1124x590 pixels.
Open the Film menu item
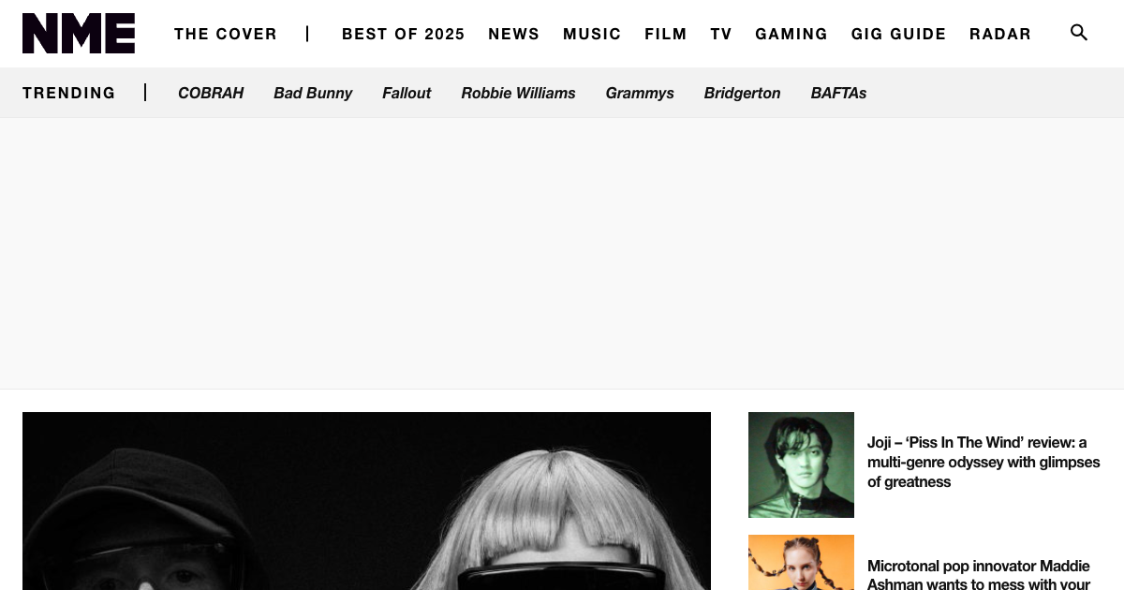[x=666, y=34]
